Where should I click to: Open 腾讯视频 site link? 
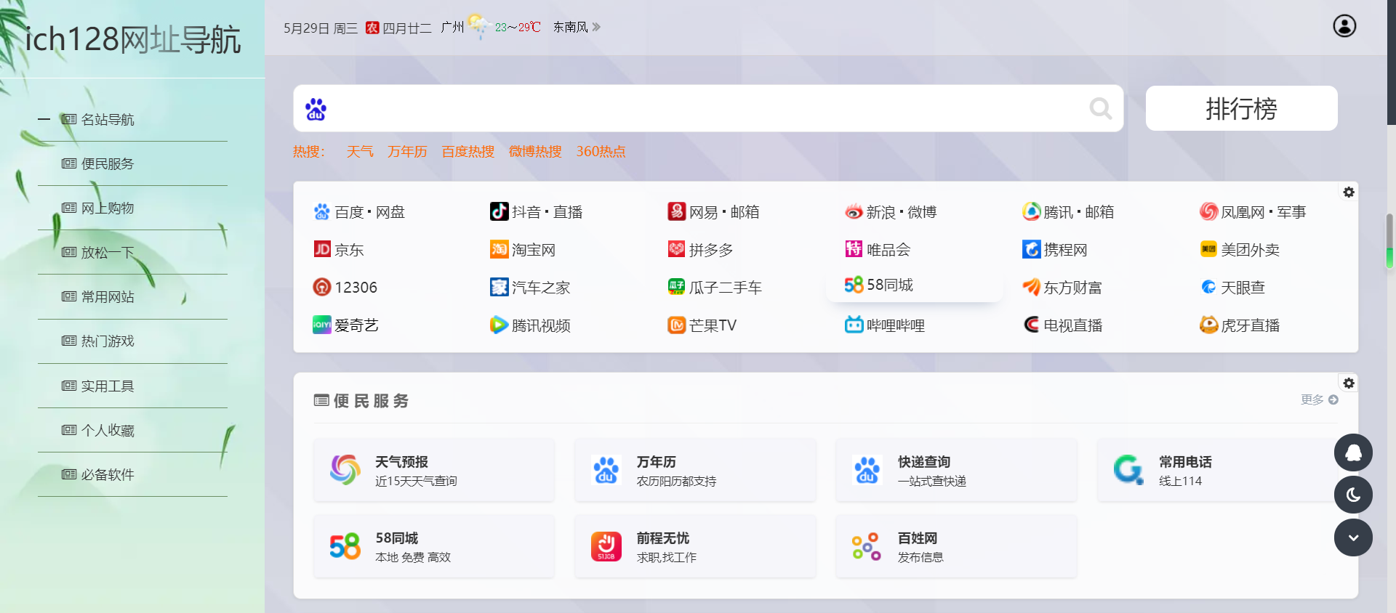530,325
